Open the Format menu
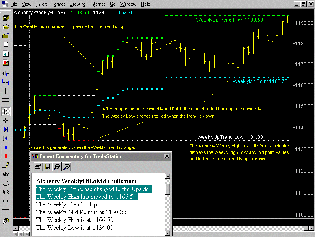Image resolution: width=315 pixels, height=237 pixels. click(58, 4)
